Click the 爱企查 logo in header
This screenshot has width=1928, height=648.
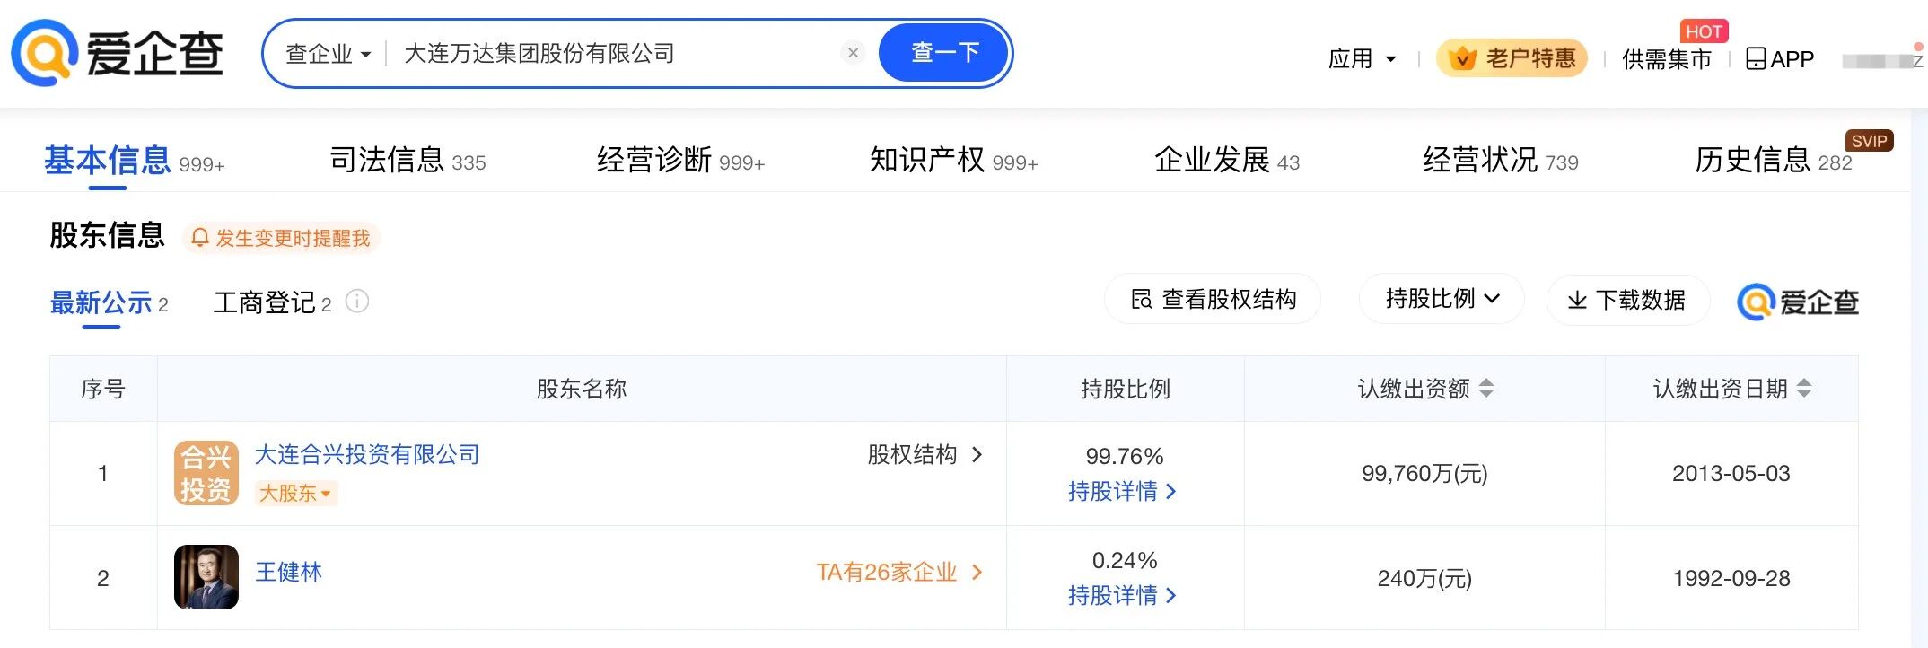[117, 53]
